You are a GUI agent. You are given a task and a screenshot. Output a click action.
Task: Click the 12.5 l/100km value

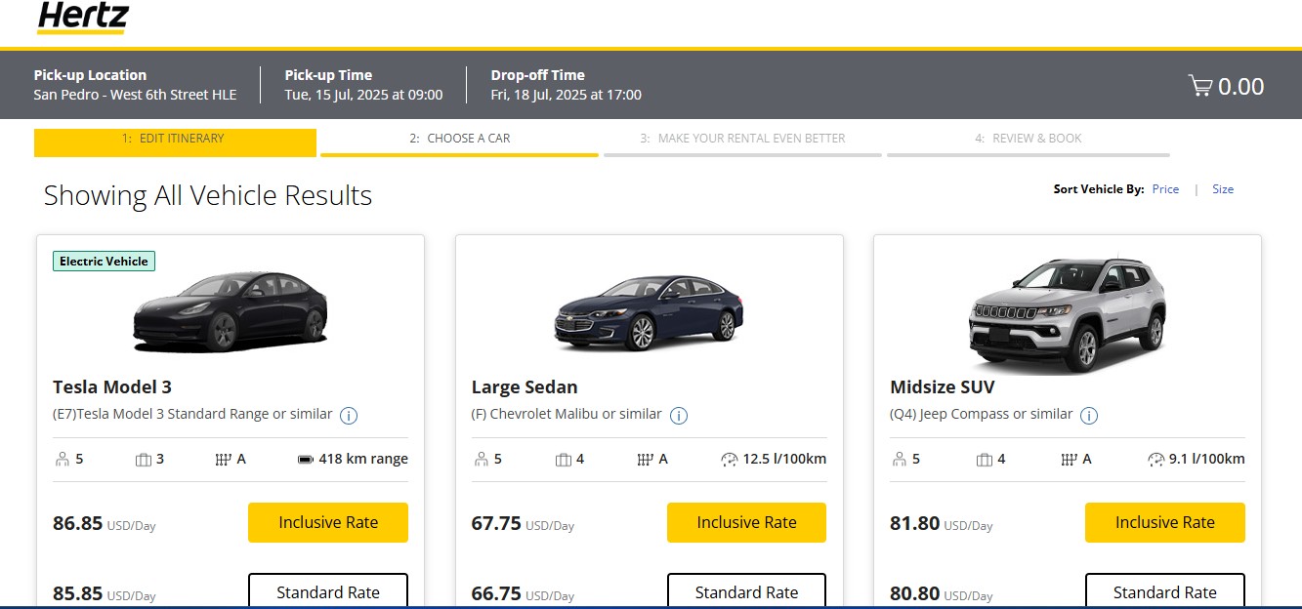tap(784, 459)
